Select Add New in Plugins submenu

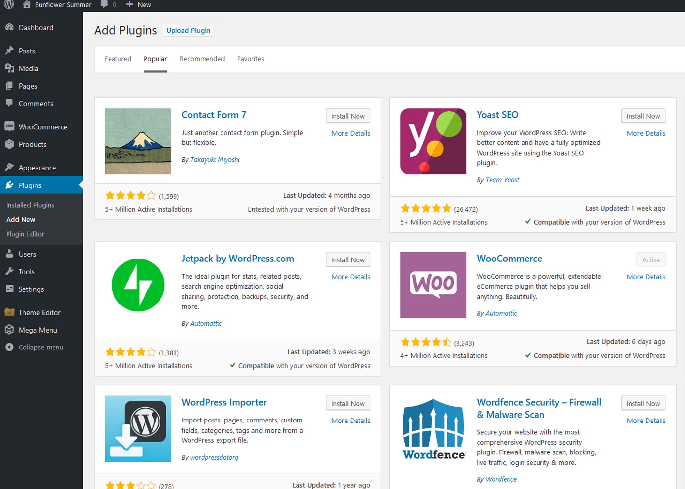[x=21, y=219]
